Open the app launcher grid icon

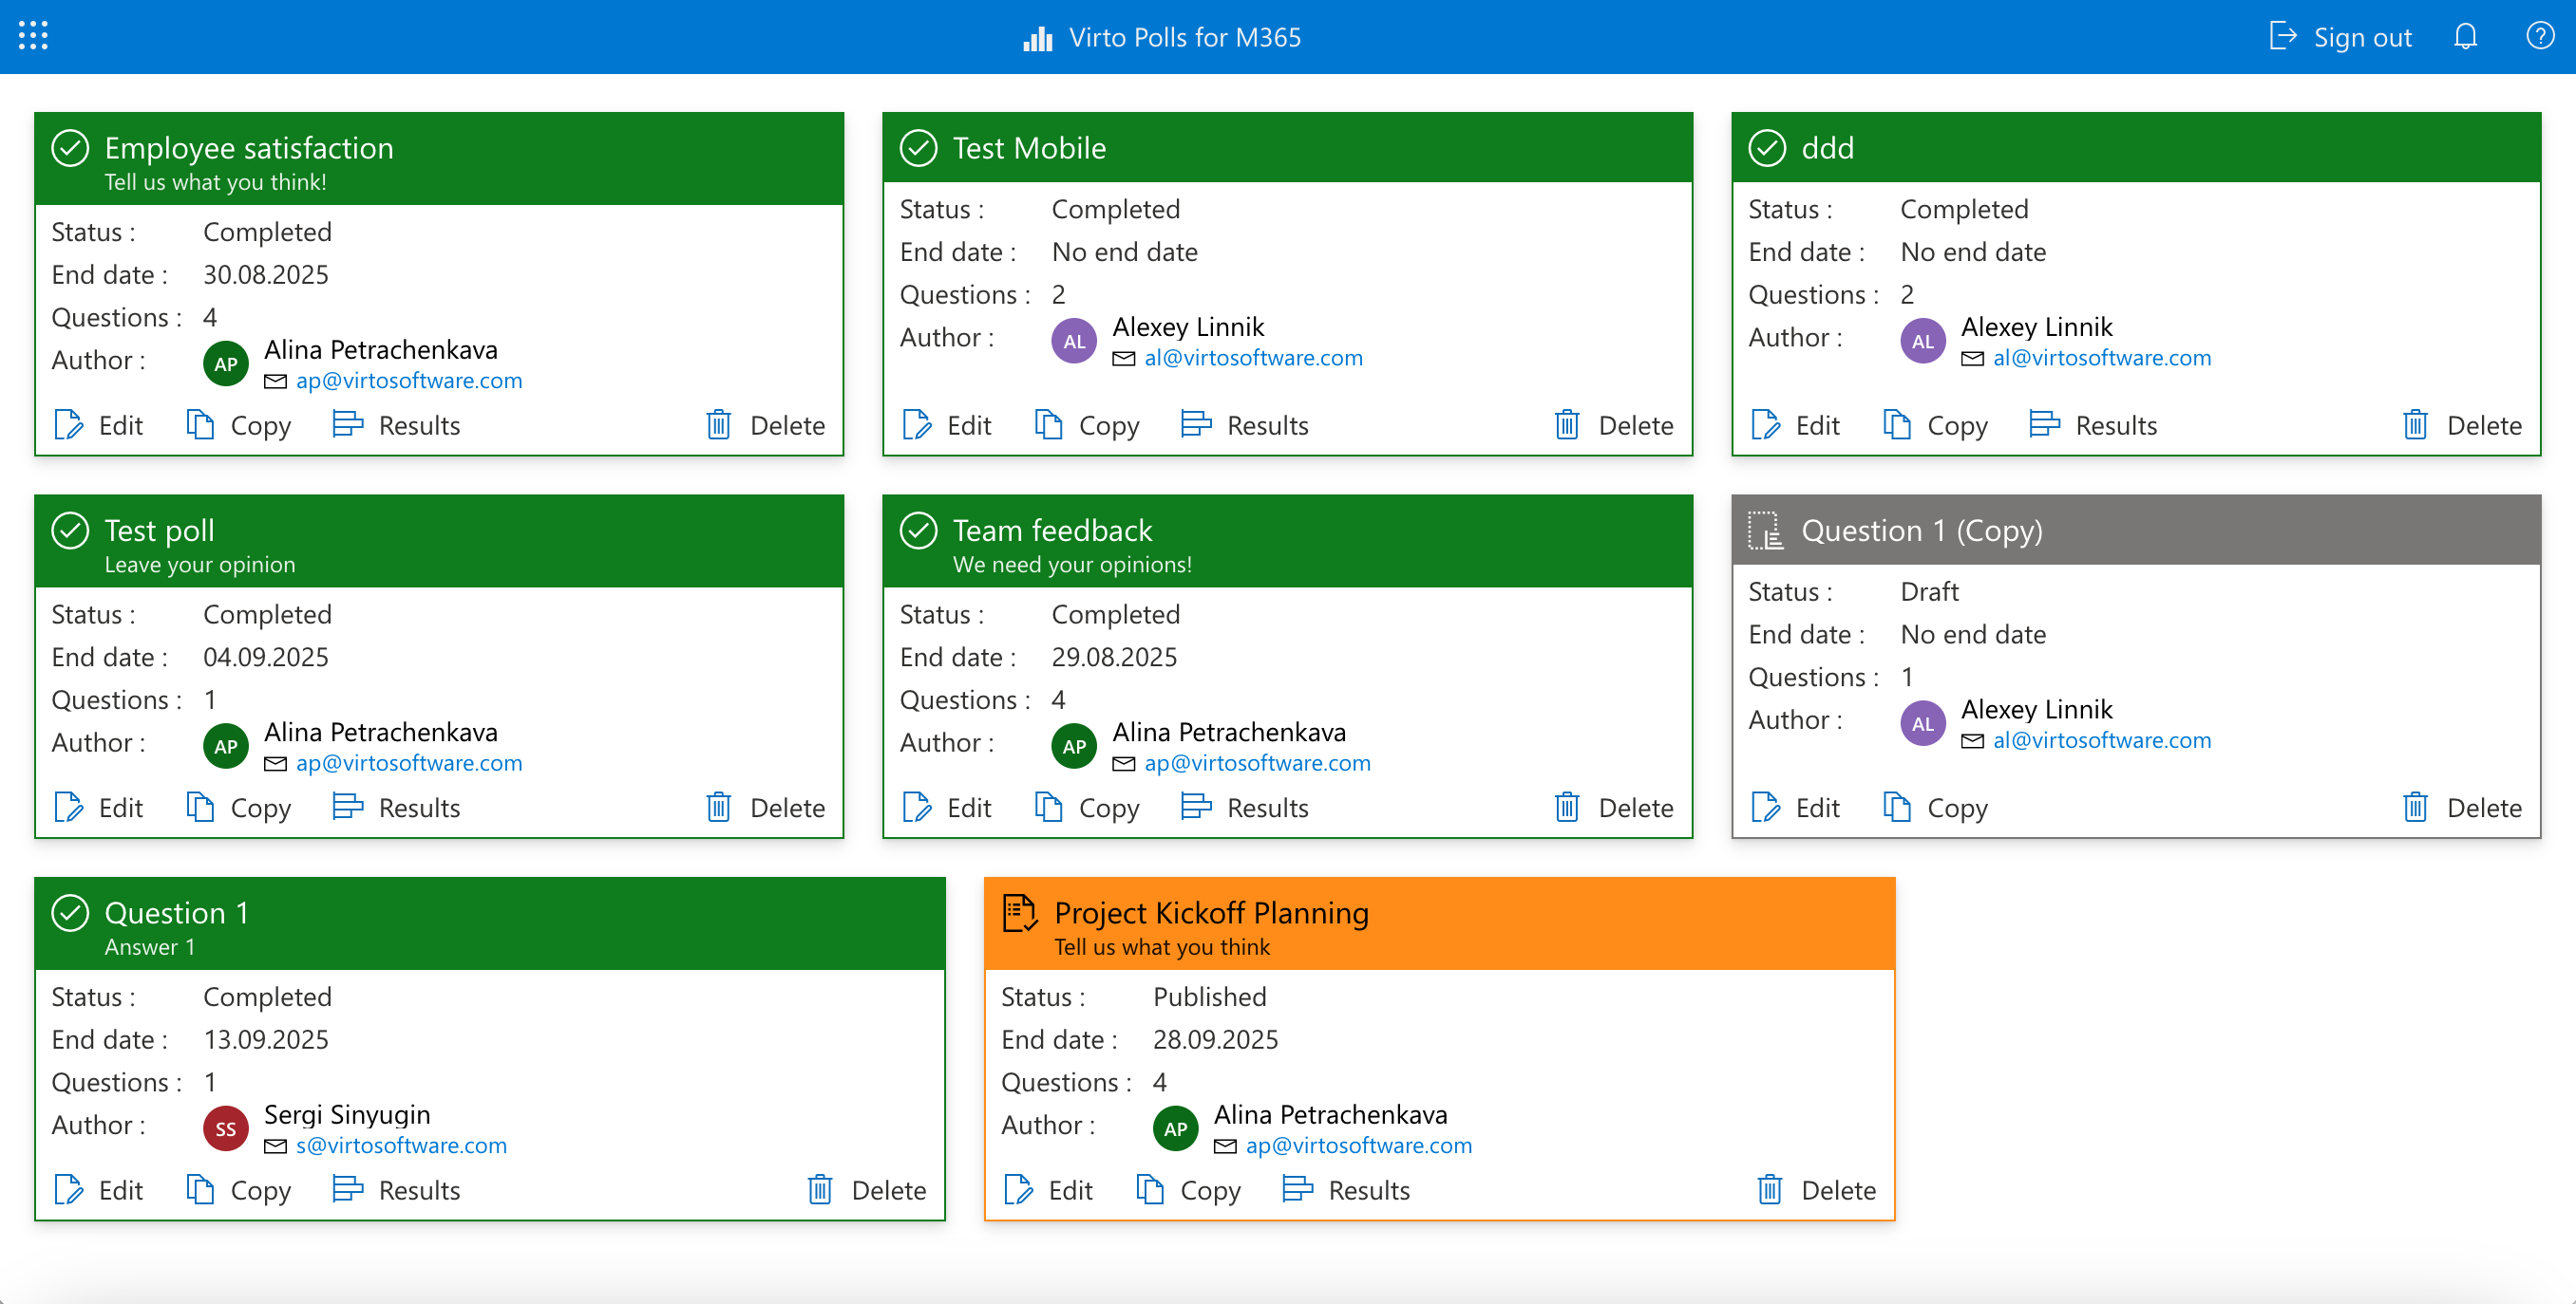pos(33,36)
